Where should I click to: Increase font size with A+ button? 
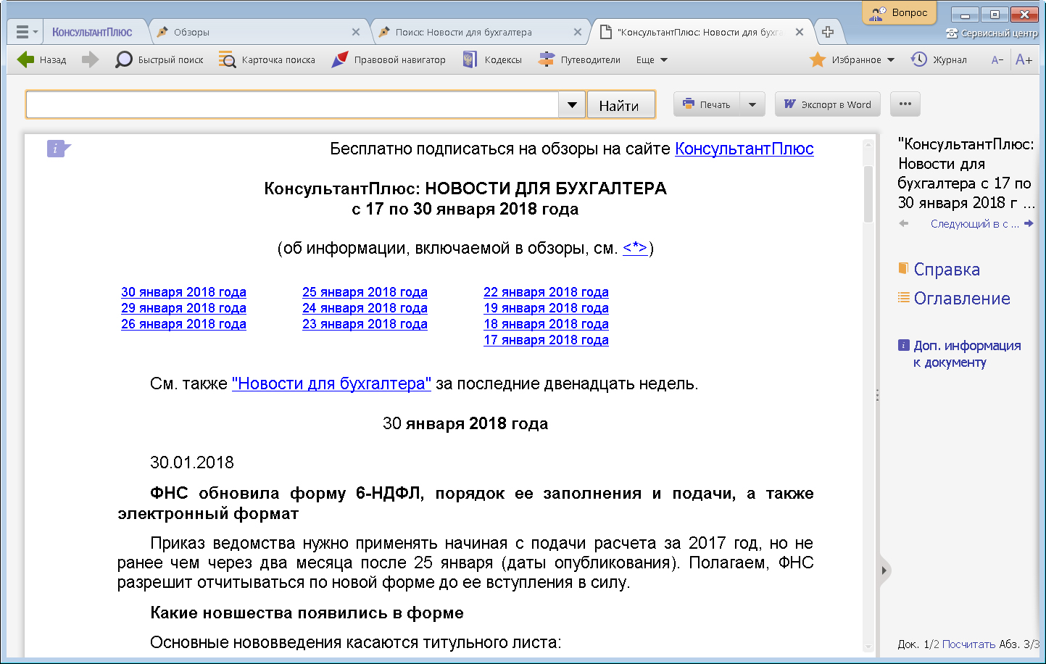click(x=1024, y=59)
